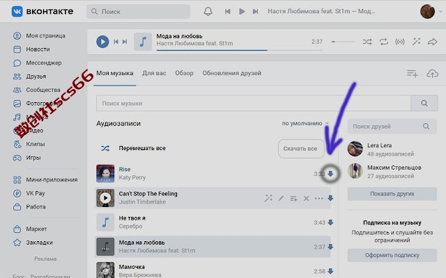This screenshot has width=446, height=278.
Task: Skip to next track in top header
Action: click(256, 11)
